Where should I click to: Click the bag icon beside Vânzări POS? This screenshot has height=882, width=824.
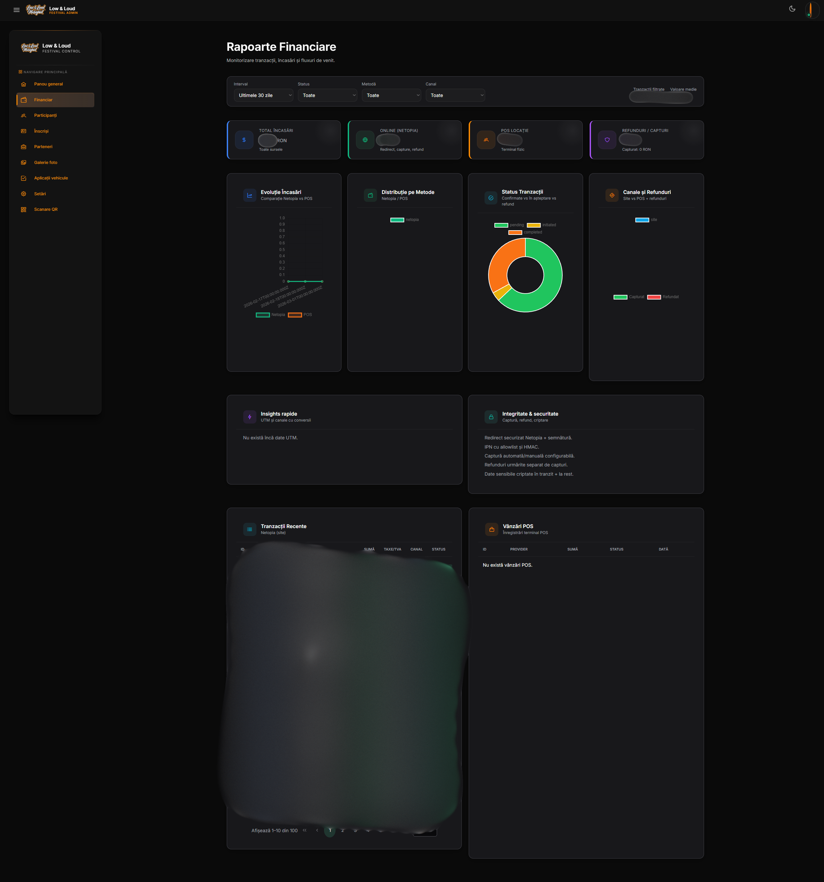coord(491,529)
